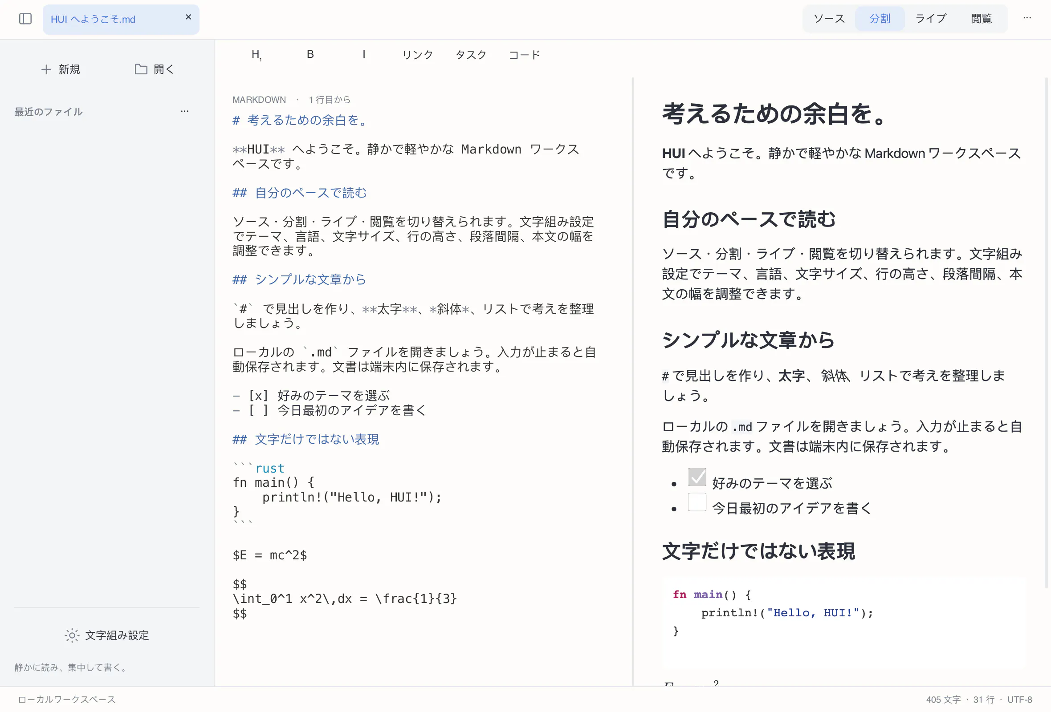Select the HUI へようこそ.md tab
The height and width of the screenshot is (712, 1051).
121,20
